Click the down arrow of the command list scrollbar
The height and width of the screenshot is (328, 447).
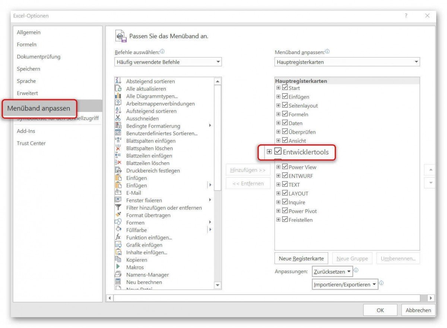click(x=217, y=285)
